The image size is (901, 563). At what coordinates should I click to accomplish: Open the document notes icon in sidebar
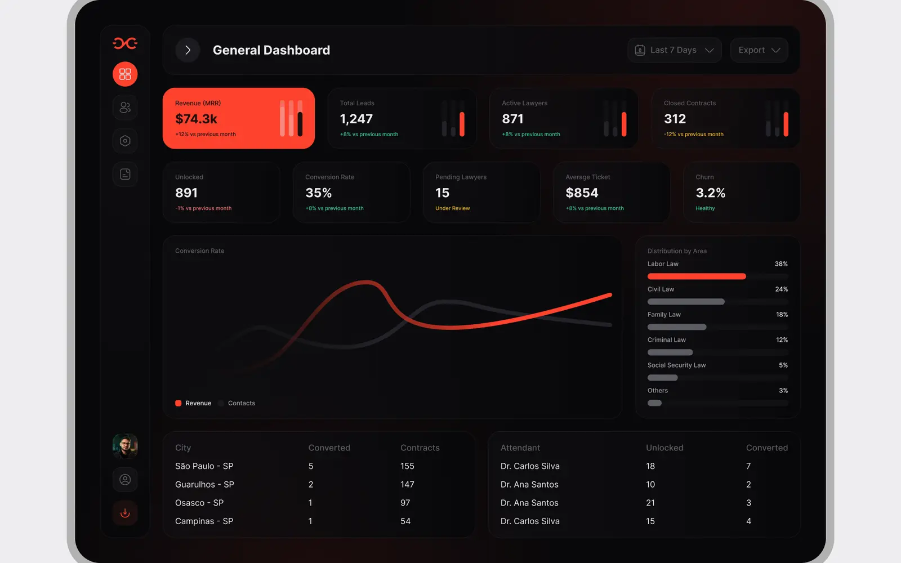click(x=125, y=175)
